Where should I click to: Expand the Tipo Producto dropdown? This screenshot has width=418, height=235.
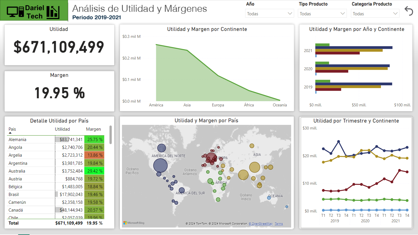(x=322, y=14)
